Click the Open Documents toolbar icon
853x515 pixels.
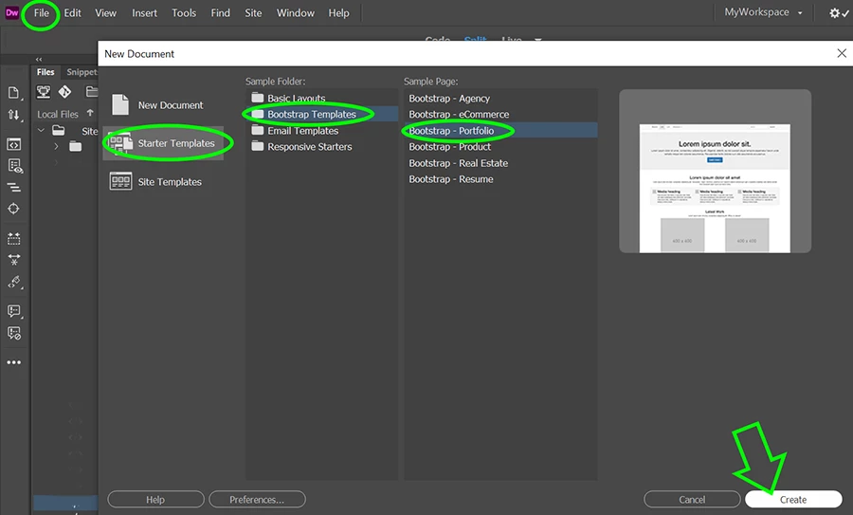click(x=14, y=93)
